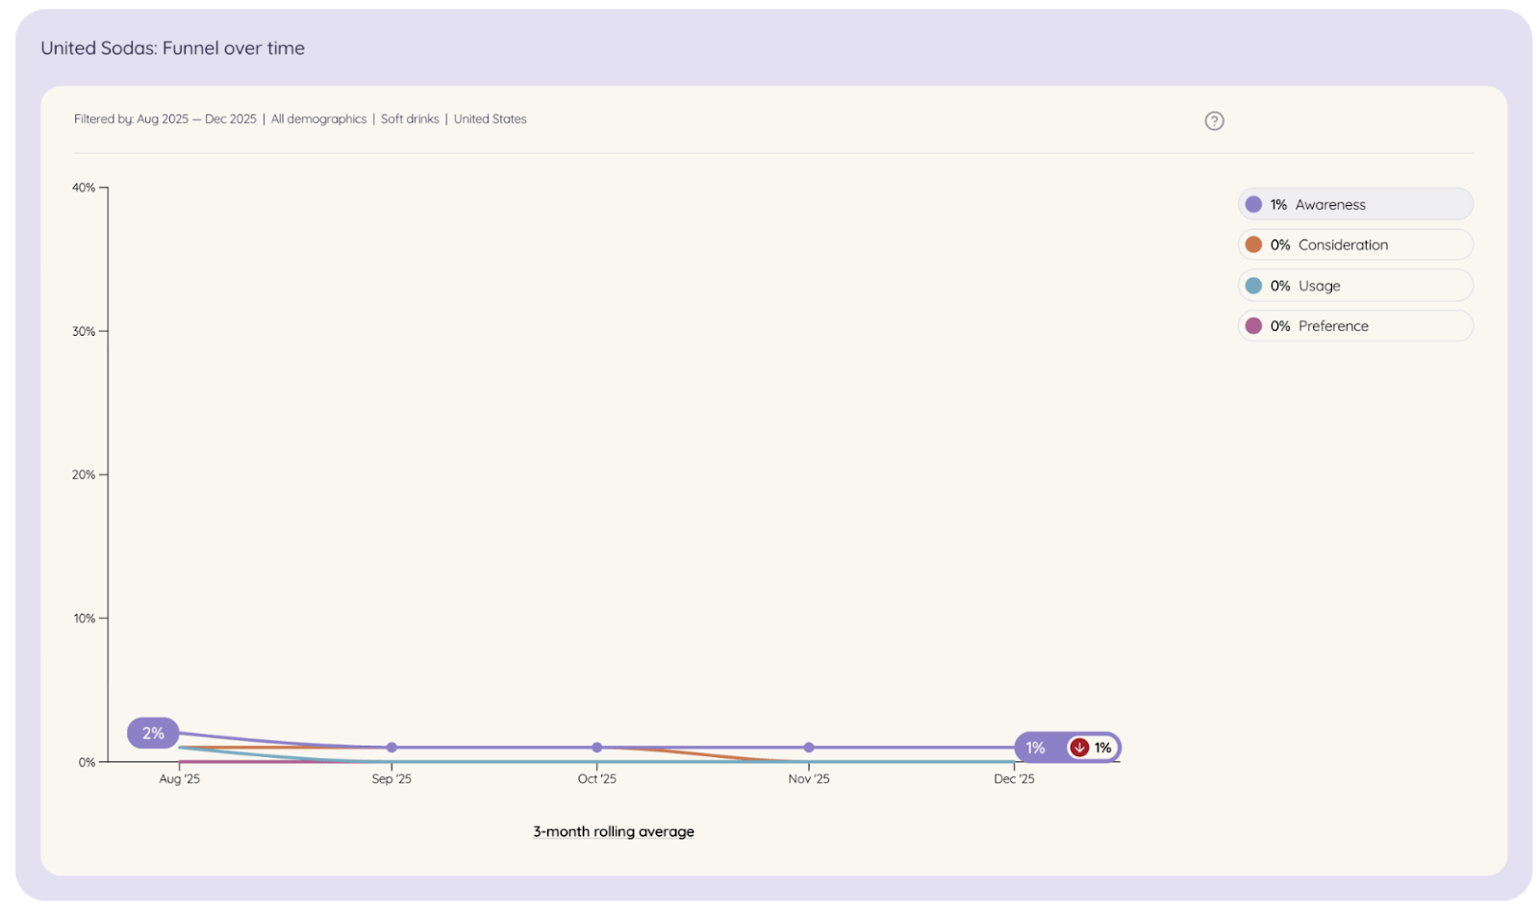Select the Nov '25 Awareness data point
Image resolution: width=1539 pixels, height=911 pixels.
click(809, 747)
